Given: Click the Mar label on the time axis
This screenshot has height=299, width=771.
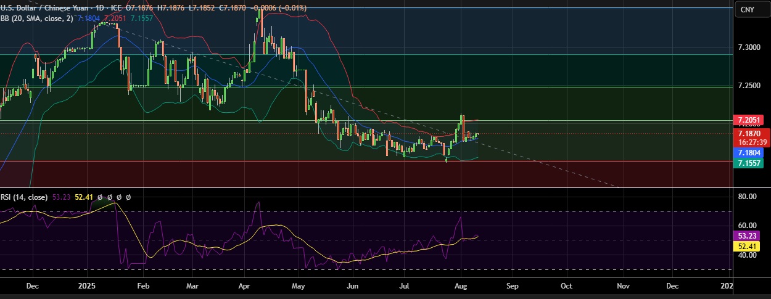Looking at the screenshot, I should 192,286.
